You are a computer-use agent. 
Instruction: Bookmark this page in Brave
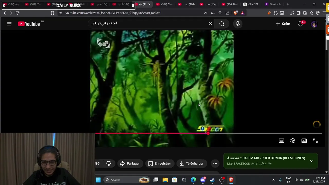(52, 13)
